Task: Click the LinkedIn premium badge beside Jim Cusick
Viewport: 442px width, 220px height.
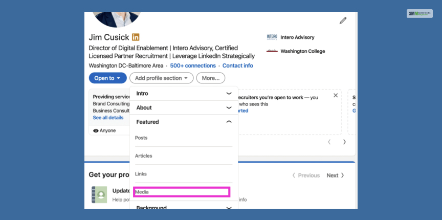Action: pos(136,37)
